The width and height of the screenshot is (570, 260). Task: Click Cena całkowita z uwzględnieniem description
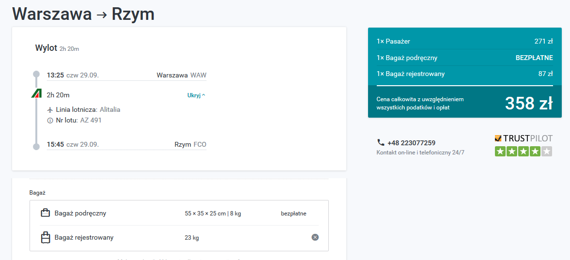(420, 103)
